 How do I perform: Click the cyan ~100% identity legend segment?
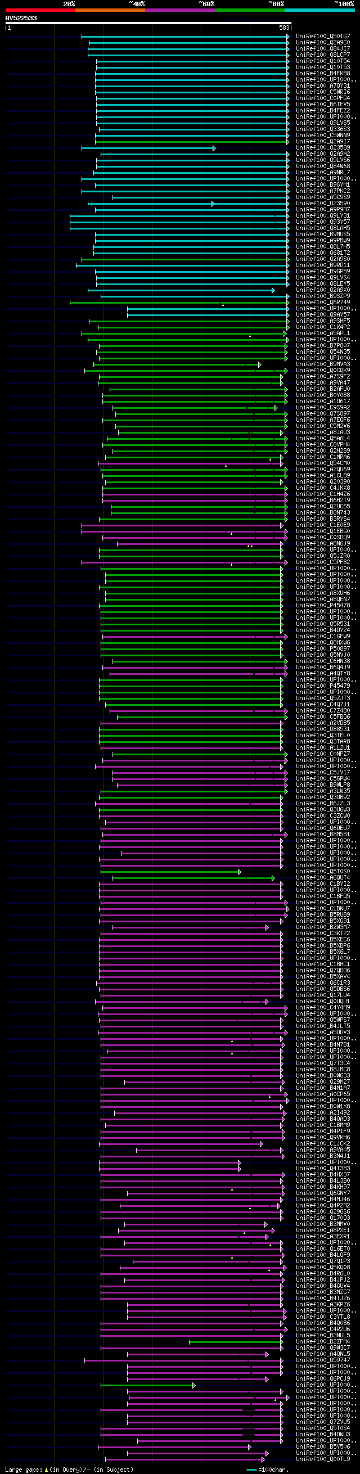point(319,10)
